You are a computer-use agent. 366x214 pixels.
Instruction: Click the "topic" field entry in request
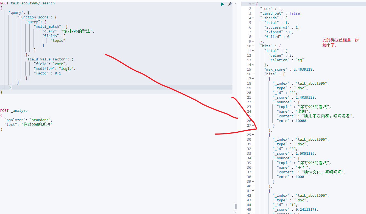point(58,41)
